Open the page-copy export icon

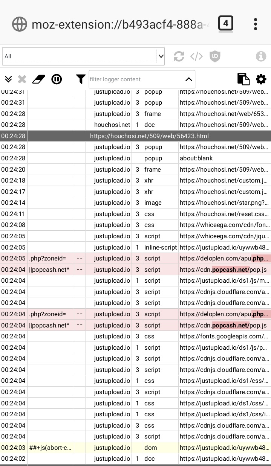click(243, 79)
